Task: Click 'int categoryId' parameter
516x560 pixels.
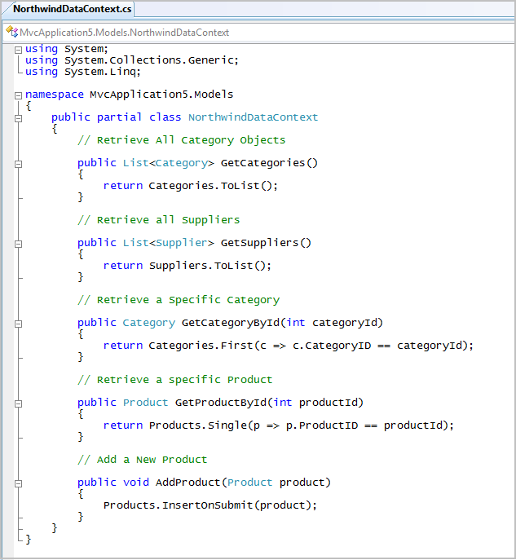Action: pyautogui.click(x=332, y=323)
